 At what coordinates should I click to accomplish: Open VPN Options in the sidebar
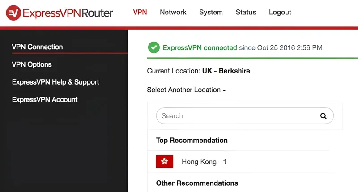click(x=32, y=64)
